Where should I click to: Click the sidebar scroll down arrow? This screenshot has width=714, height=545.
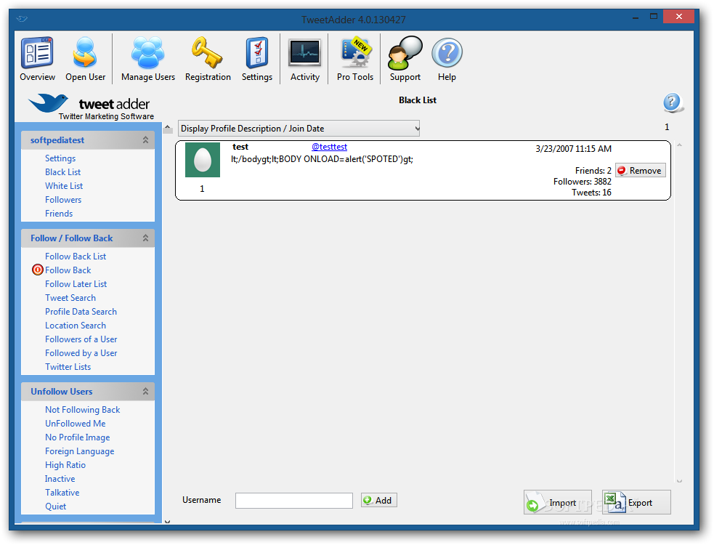pyautogui.click(x=167, y=521)
